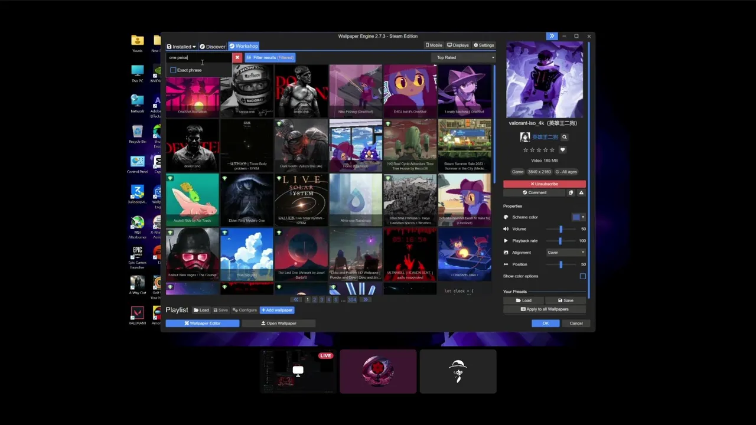The height and width of the screenshot is (425, 756).
Task: Open the Wallpaper Editor
Action: 203,323
